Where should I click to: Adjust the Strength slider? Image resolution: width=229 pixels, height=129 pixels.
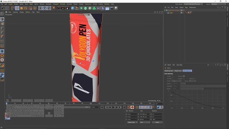[x=203, y=86]
